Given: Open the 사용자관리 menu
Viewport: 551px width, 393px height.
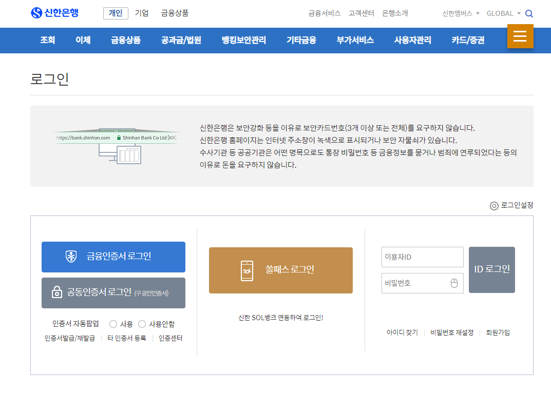Looking at the screenshot, I should pos(412,40).
